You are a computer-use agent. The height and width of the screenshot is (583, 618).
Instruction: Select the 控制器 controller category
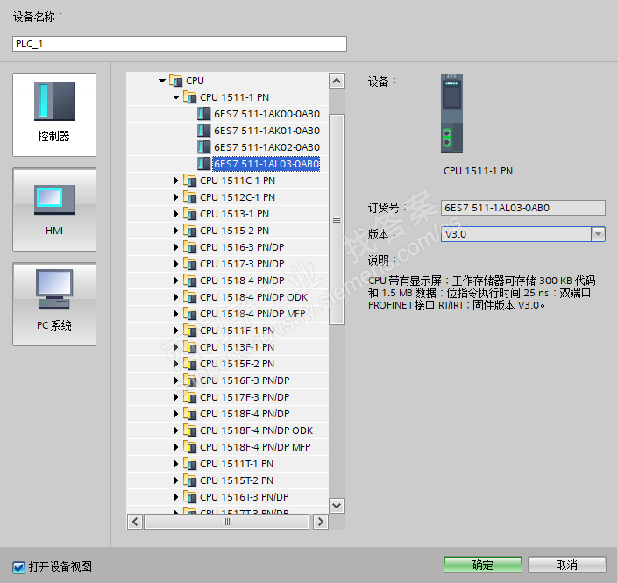54,115
